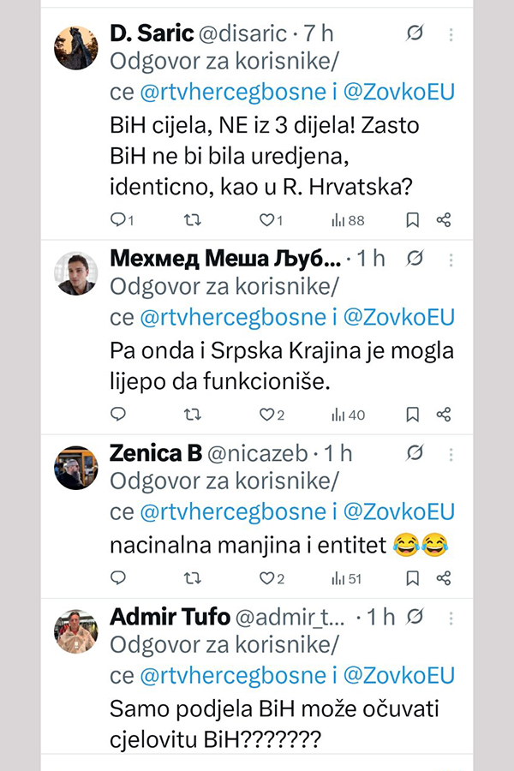Open @ZovkoEU mention in Admir Tufo's reply
Image resolution: width=514 pixels, height=771 pixels.
coord(398,675)
